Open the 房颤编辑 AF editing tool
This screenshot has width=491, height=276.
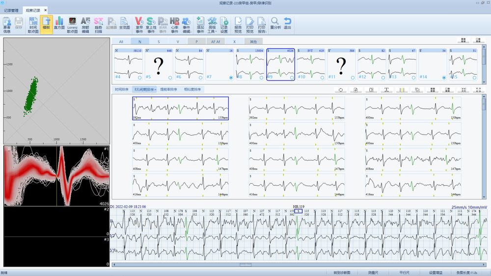pos(85,25)
